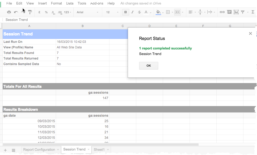Click the add sheet plus button
Image resolution: width=257 pixels, height=155 pixels.
click(x=5, y=150)
